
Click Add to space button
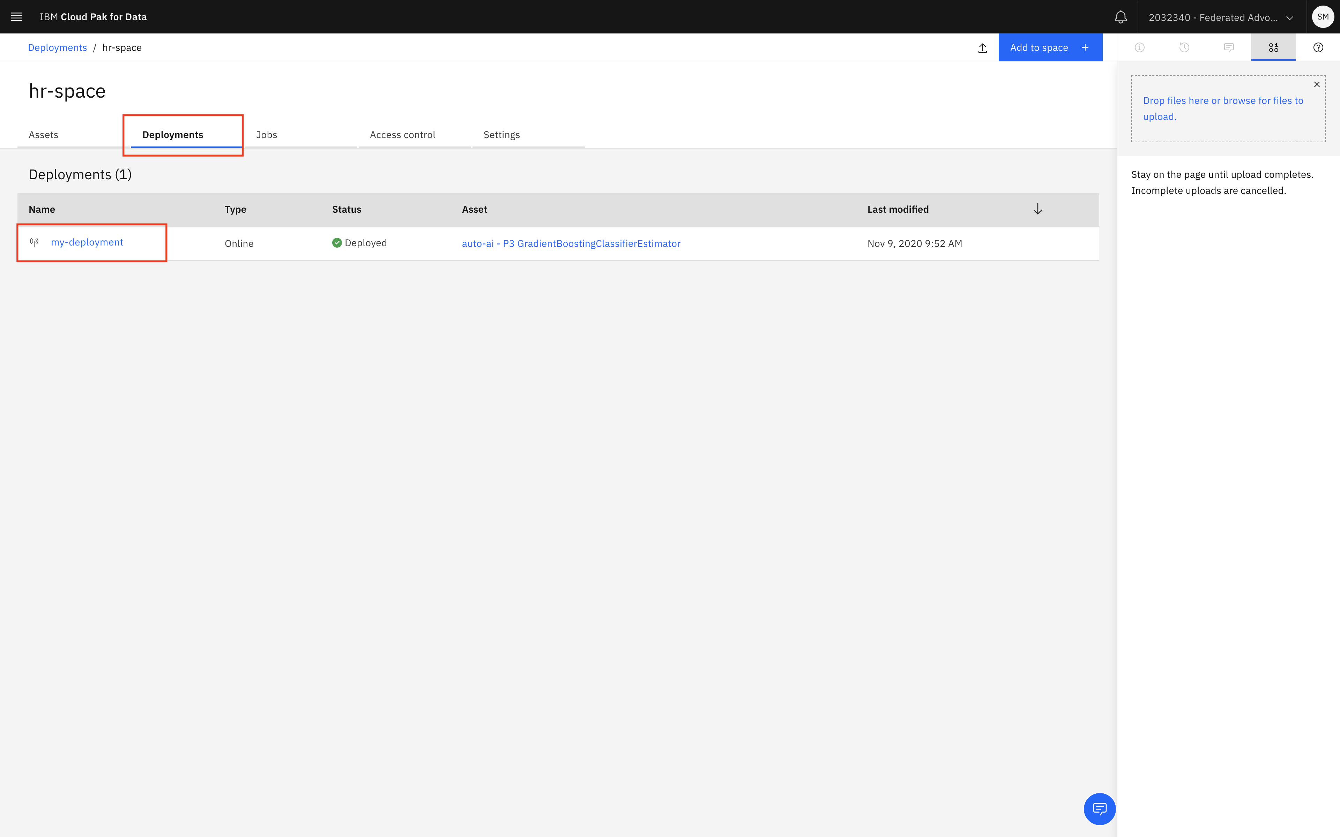point(1049,48)
